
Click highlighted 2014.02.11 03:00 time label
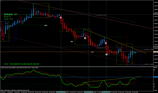61,92
